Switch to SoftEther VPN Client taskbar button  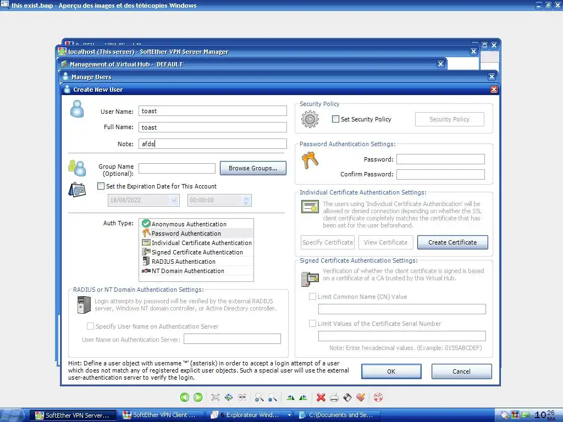(x=162, y=415)
